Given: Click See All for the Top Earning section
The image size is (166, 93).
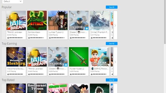Looking at the screenshot, I should pyautogui.click(x=112, y=44).
